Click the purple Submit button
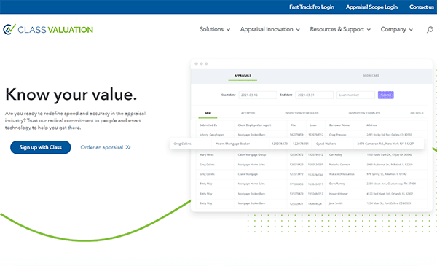Screen dimensions: 437x266 pos(386,95)
